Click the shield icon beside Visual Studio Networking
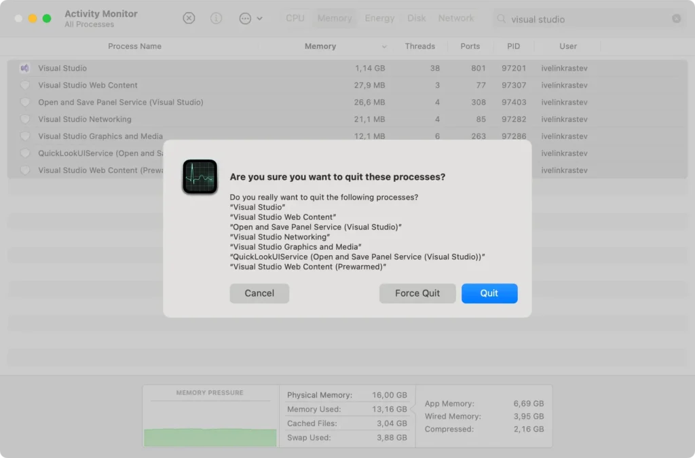This screenshot has width=695, height=458. (x=25, y=119)
